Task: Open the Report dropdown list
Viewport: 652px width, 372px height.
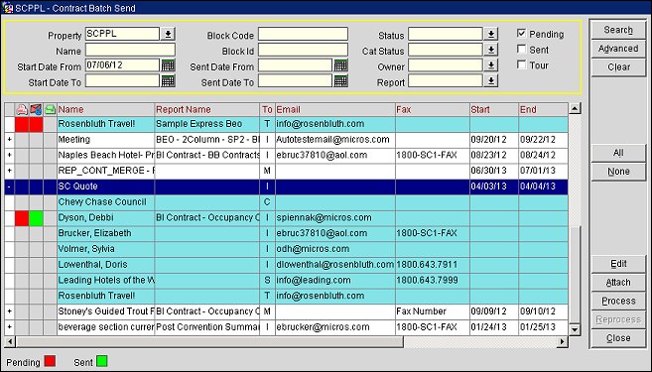Action: 491,81
